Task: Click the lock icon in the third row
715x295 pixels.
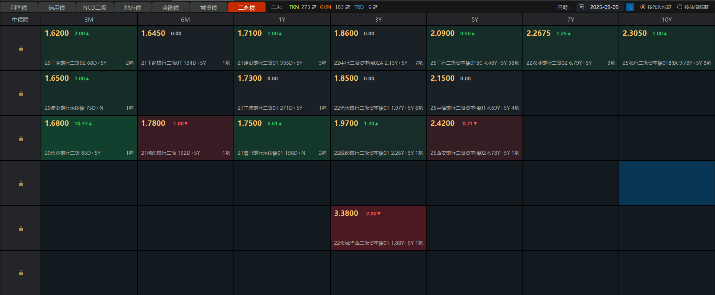Action: [21, 138]
